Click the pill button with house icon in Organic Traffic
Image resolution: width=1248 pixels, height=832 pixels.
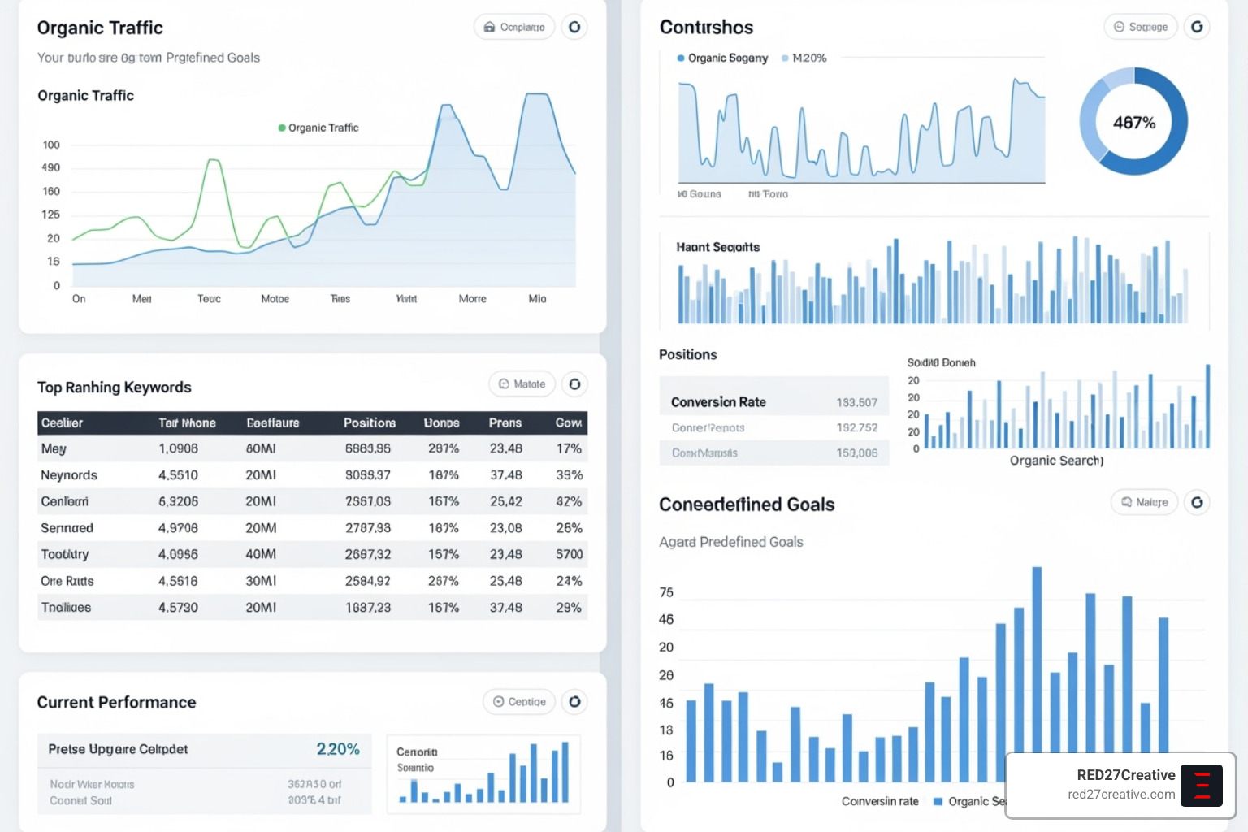tap(514, 27)
